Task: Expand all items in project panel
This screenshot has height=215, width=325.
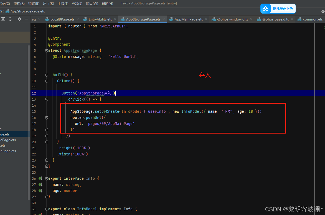Action: [3, 19]
